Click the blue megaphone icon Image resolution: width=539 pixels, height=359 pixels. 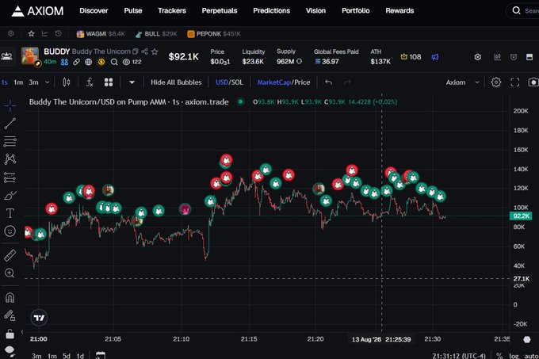click(x=435, y=57)
